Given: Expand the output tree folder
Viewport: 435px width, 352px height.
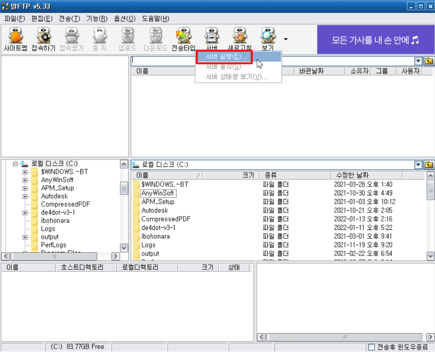Looking at the screenshot, I should coord(25,237).
